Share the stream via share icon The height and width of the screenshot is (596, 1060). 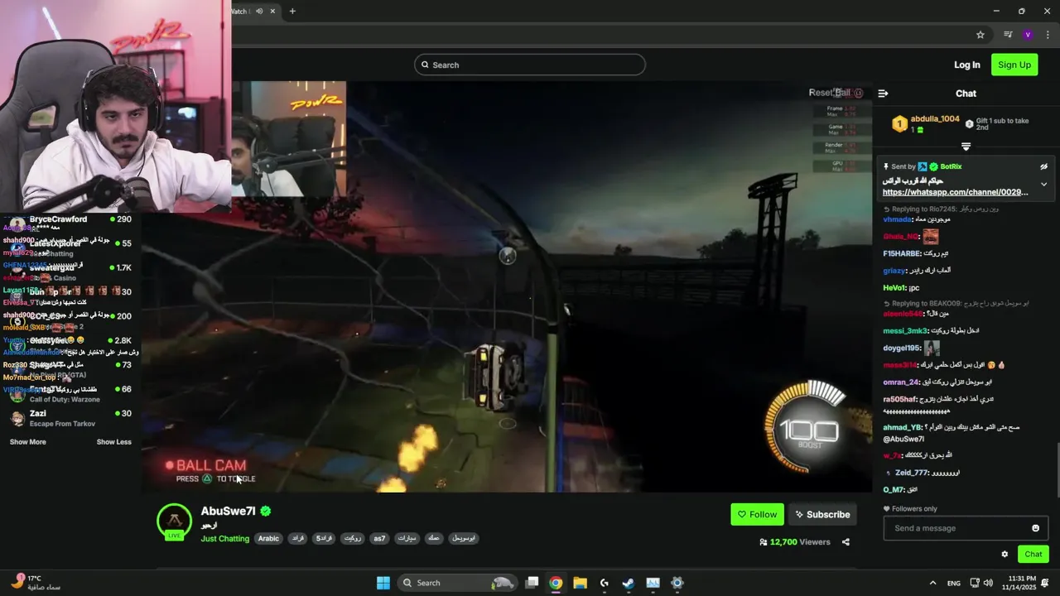point(846,542)
